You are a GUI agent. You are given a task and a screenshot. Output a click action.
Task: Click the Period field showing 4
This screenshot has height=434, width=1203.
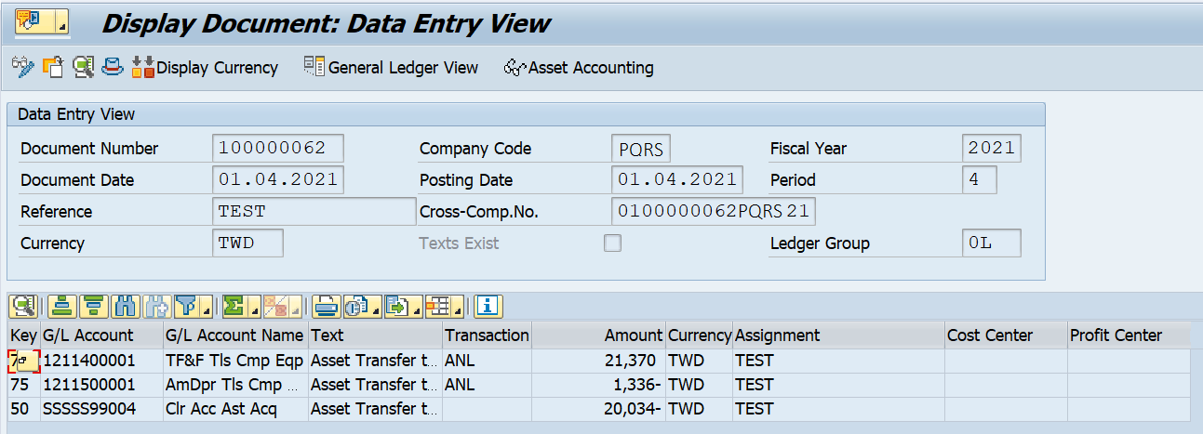click(980, 179)
